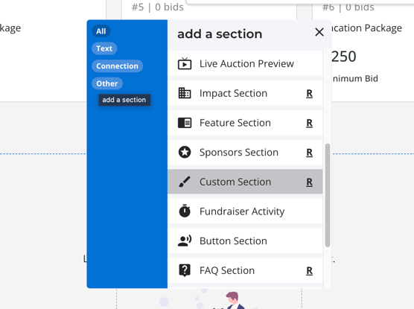
Task: Click the R badge next to Impact Section
Action: tap(310, 94)
